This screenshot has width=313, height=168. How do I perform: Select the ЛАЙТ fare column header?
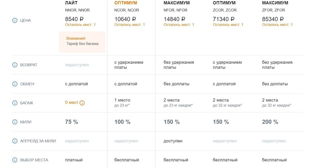pos(71,3)
